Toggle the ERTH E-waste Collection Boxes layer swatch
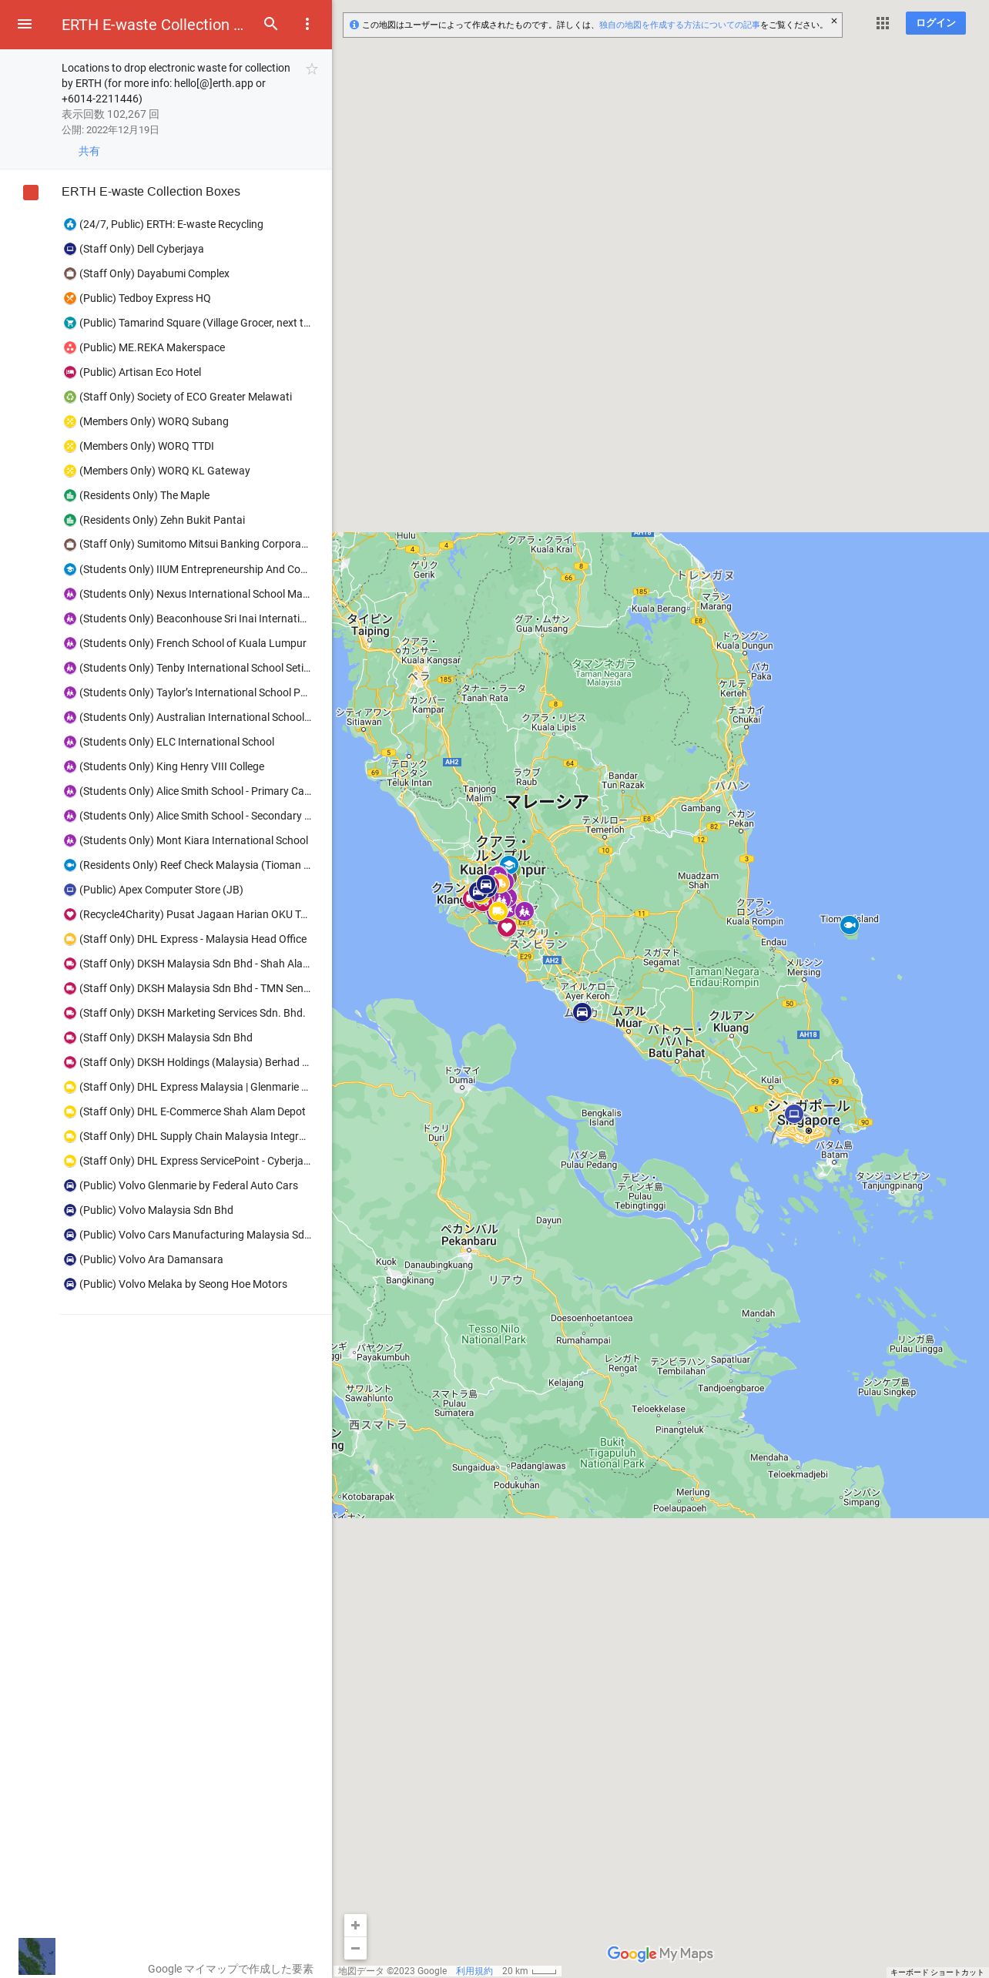 tap(31, 192)
